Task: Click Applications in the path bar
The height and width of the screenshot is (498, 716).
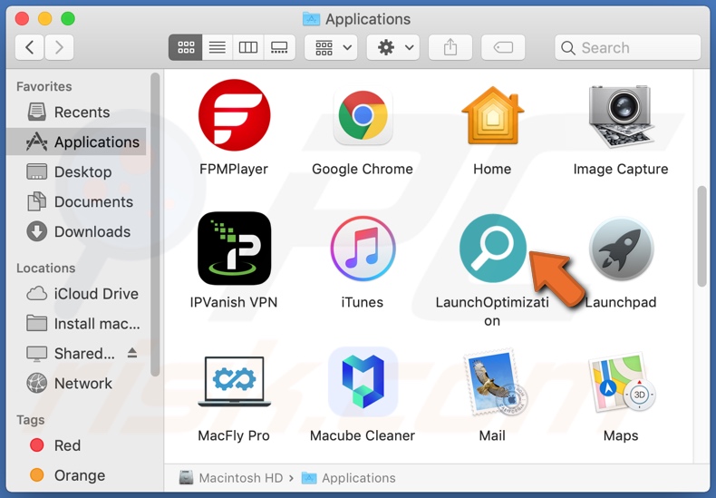Action: click(349, 478)
